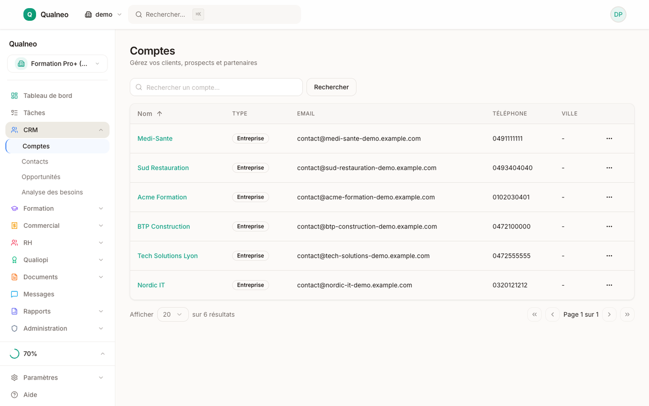Open actions menu for Tech Solutions Lyon row

(609, 256)
